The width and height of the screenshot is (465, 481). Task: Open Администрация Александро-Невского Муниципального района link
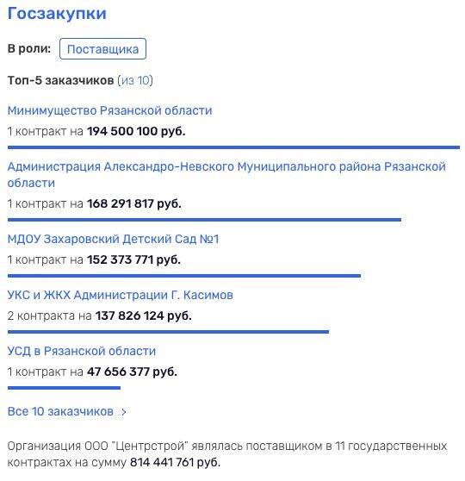pos(226,174)
